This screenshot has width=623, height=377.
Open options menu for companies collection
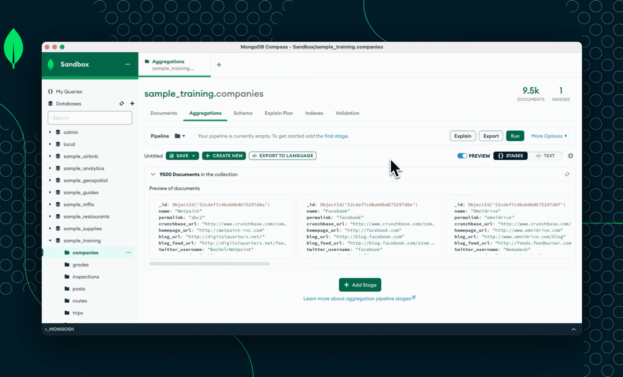tap(128, 252)
